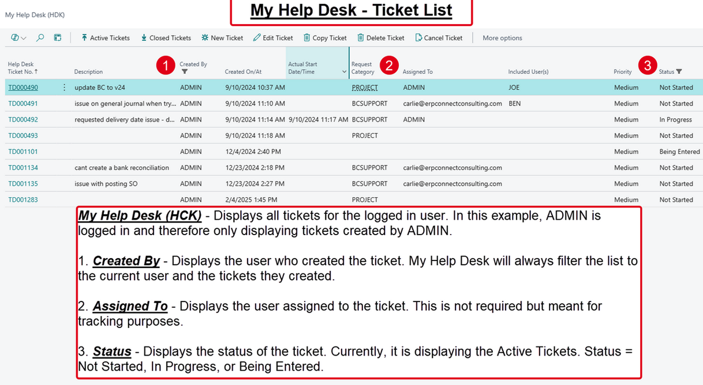Open row options three-dot menu for TD000490
This screenshot has height=385, width=703.
tap(64, 88)
